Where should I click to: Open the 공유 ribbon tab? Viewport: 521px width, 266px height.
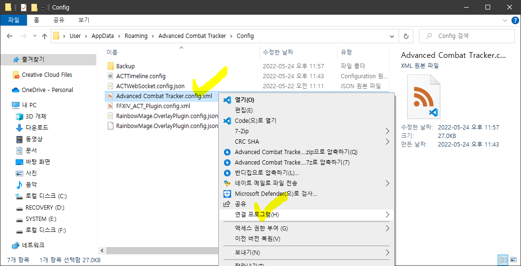click(x=59, y=20)
